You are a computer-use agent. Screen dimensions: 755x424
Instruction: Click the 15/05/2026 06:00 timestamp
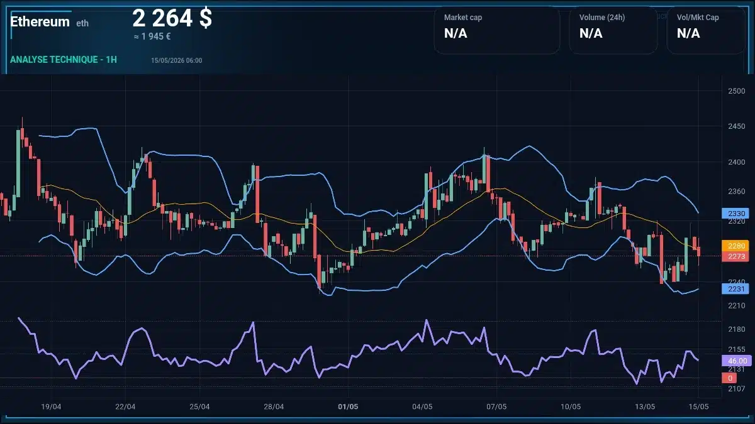(x=177, y=60)
